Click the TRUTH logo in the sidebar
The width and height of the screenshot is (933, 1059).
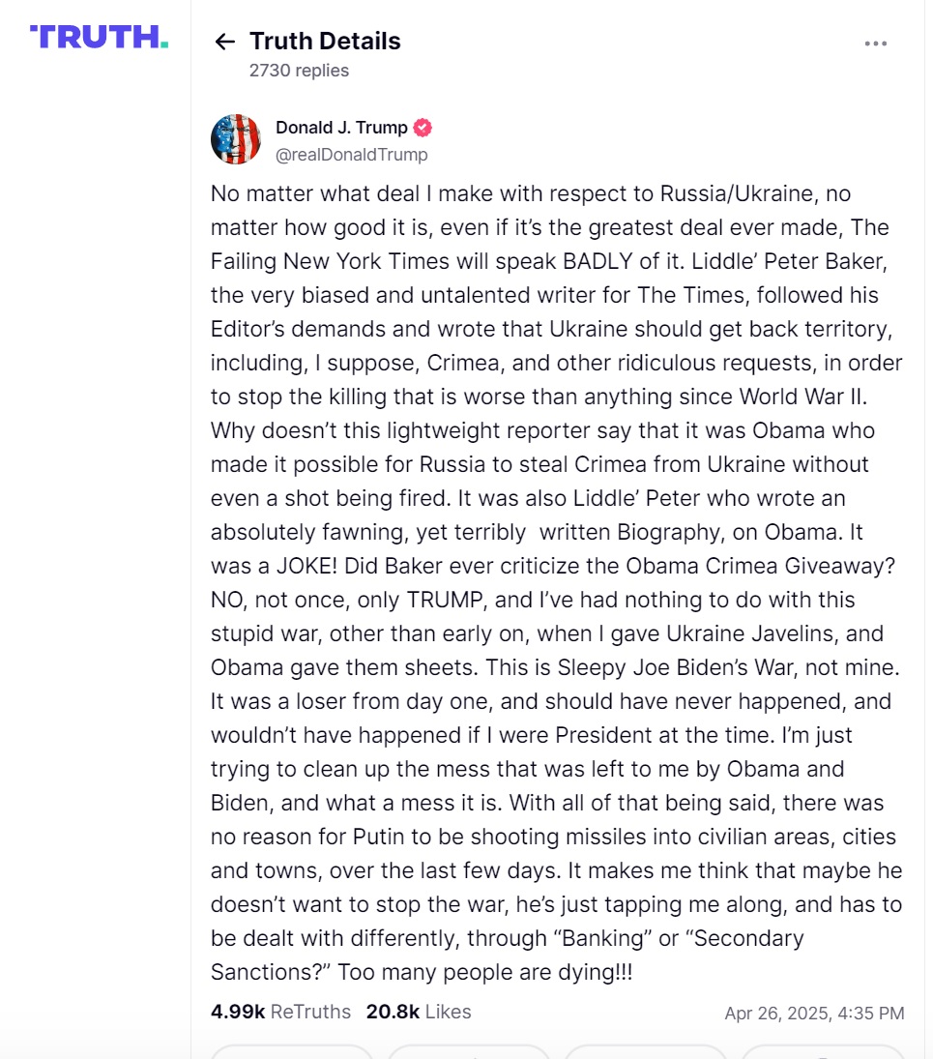(x=99, y=37)
